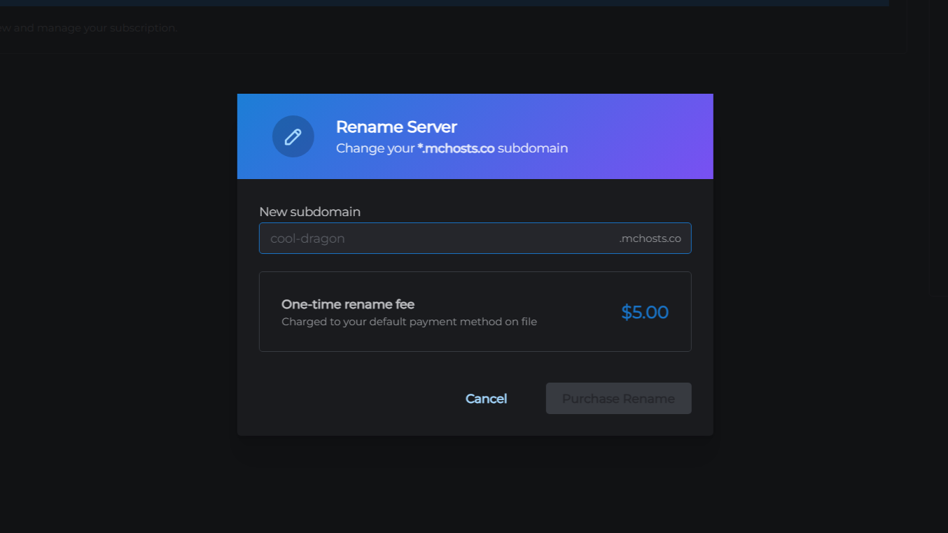Click the .mchosts.co suffix in input
The height and width of the screenshot is (533, 948).
pos(650,239)
